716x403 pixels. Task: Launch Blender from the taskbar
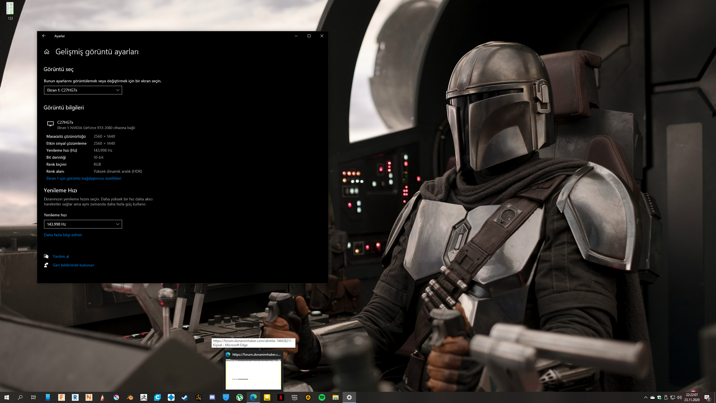point(130,397)
